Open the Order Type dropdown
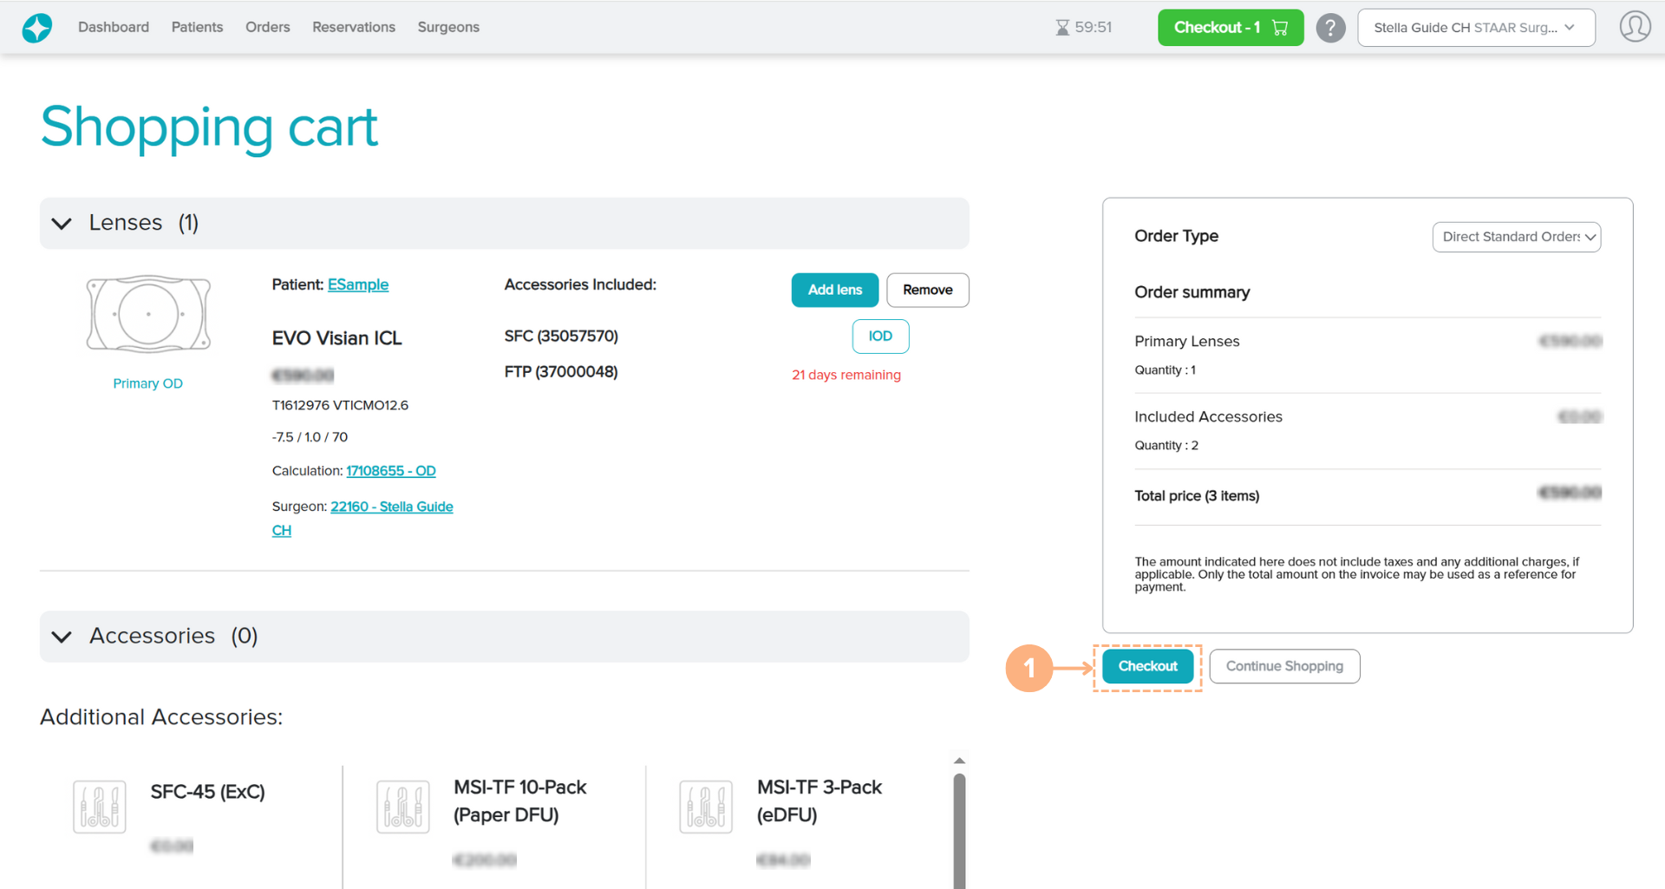This screenshot has height=889, width=1665. point(1516,237)
